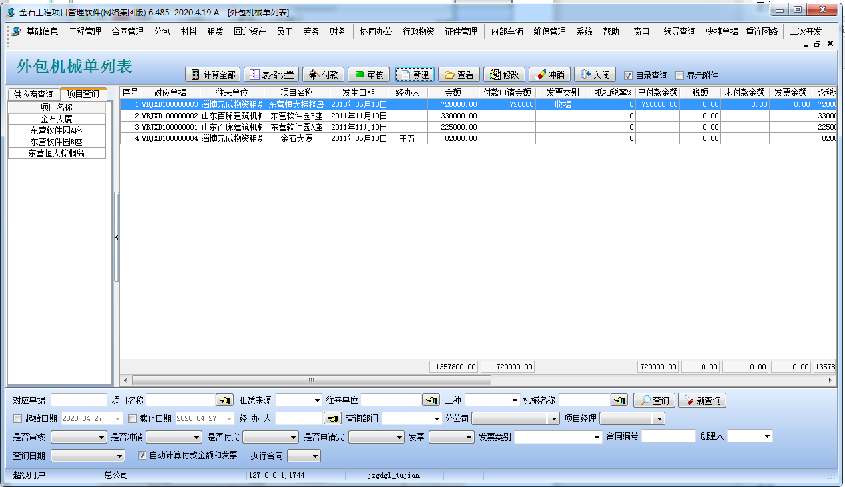Click the 付款 payment button

click(324, 75)
